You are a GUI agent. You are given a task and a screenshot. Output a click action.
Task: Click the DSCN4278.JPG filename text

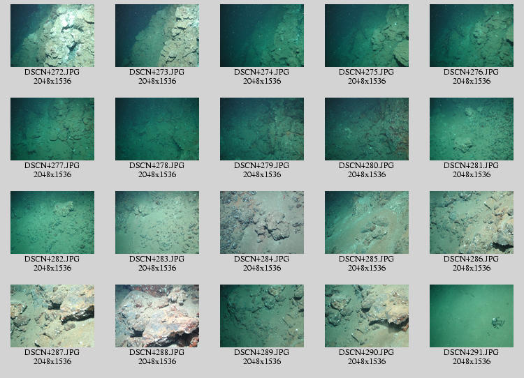[x=157, y=165]
